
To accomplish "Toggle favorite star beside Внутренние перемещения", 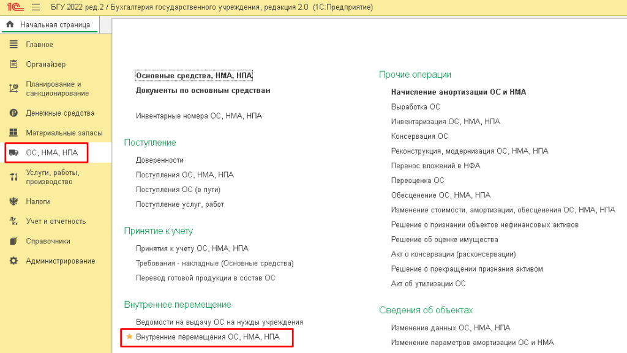I will (x=129, y=337).
